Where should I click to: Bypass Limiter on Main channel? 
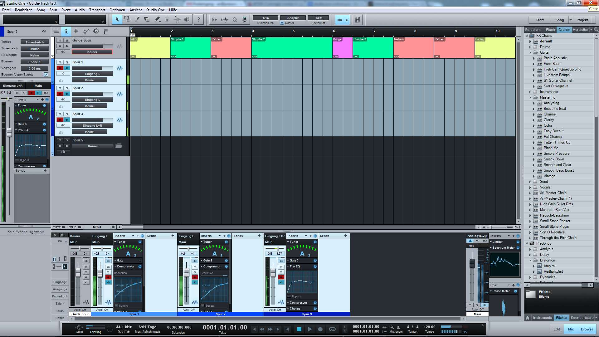[518, 242]
